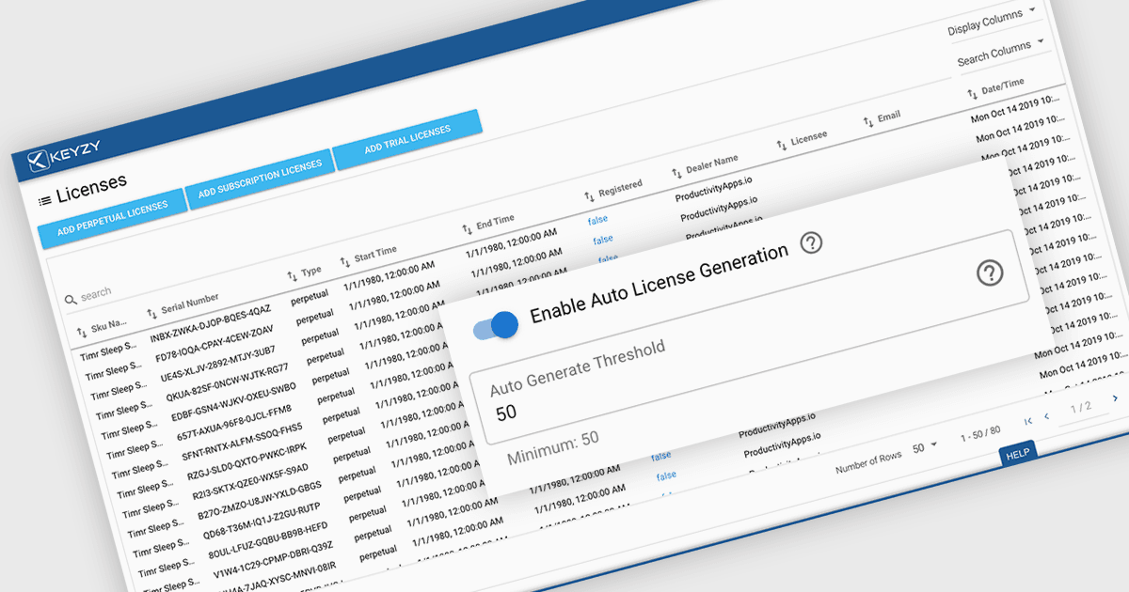Image resolution: width=1129 pixels, height=592 pixels.
Task: Sort by End Time column arrows
Action: [468, 229]
